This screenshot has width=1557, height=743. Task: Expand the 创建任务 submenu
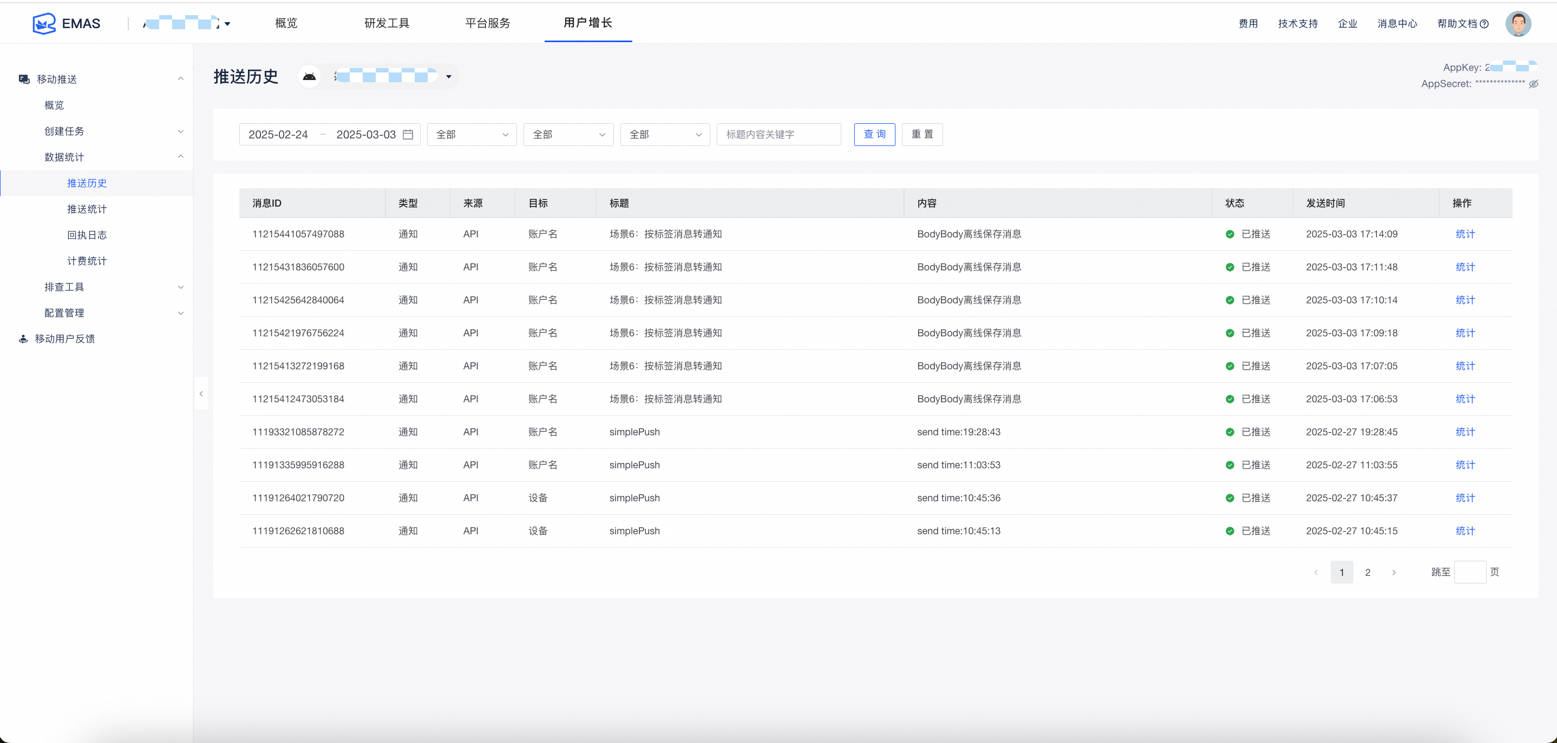[x=180, y=131]
